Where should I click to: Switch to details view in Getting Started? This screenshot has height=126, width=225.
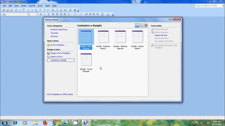point(146,26)
